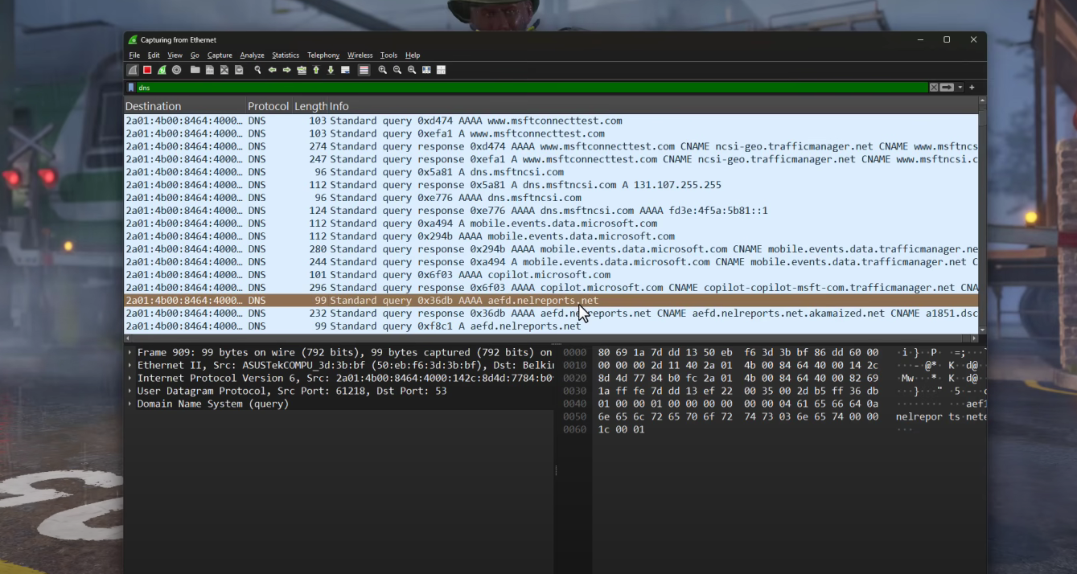Expand the Internet Protocol Version 6 row
Screen dimensions: 1077x574
tap(130, 378)
